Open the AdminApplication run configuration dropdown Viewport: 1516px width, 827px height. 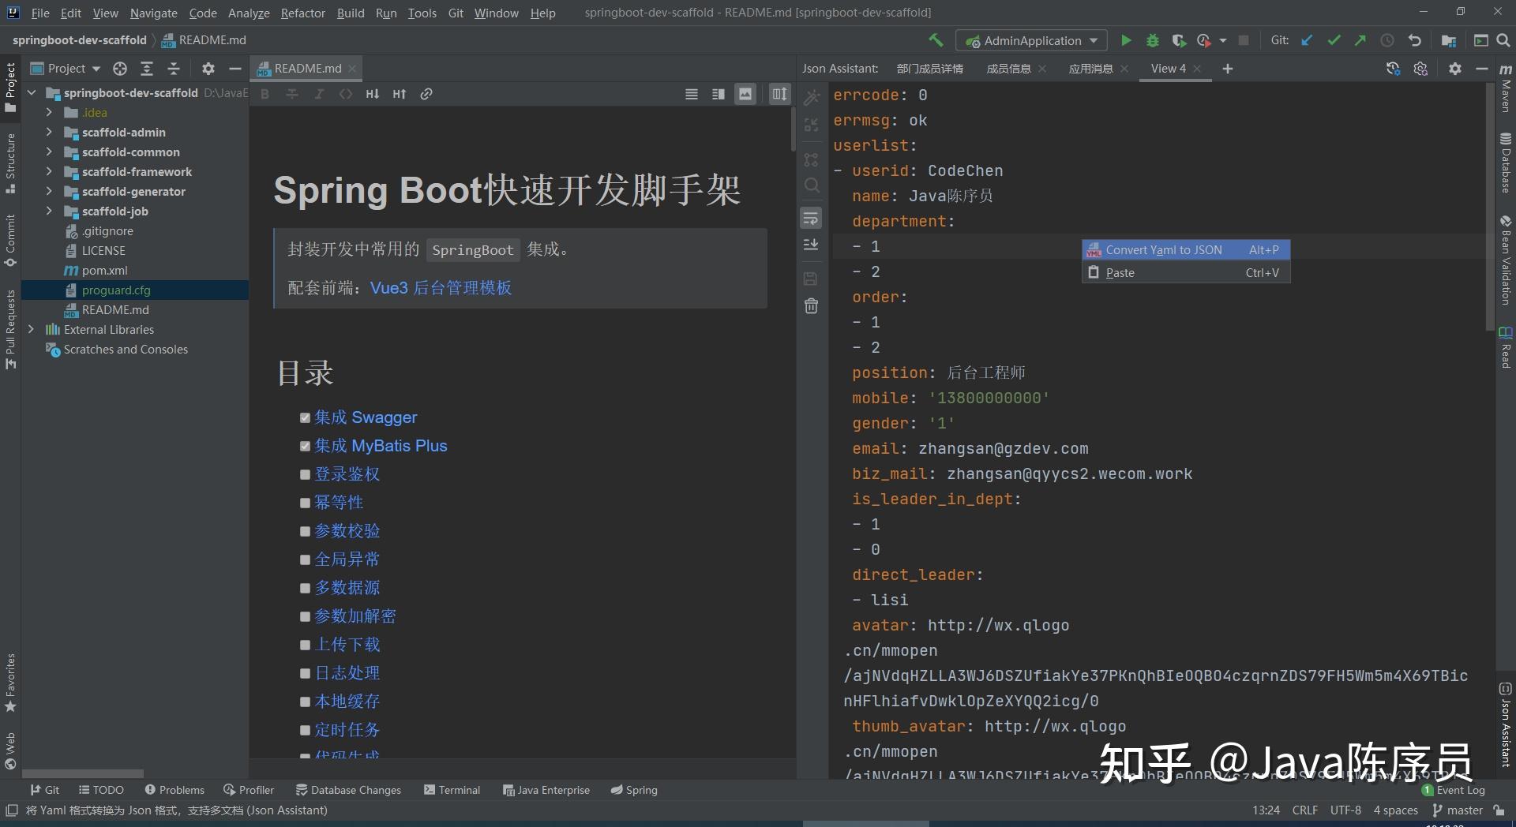coord(1094,40)
